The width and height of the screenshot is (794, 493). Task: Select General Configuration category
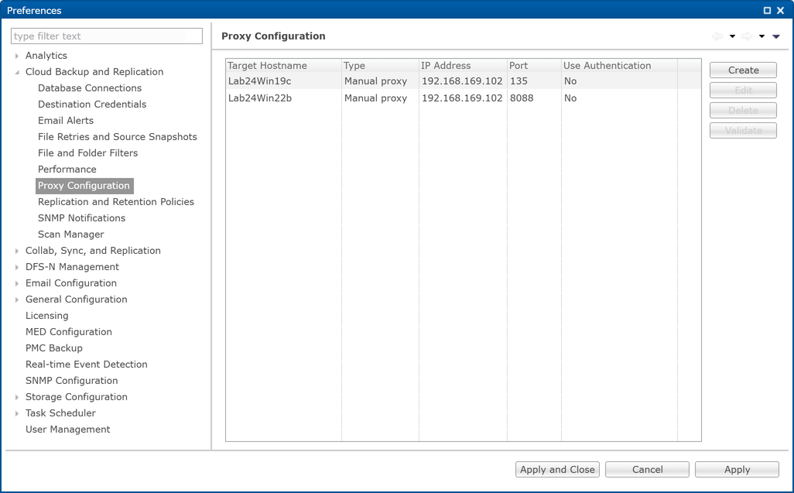(x=77, y=300)
